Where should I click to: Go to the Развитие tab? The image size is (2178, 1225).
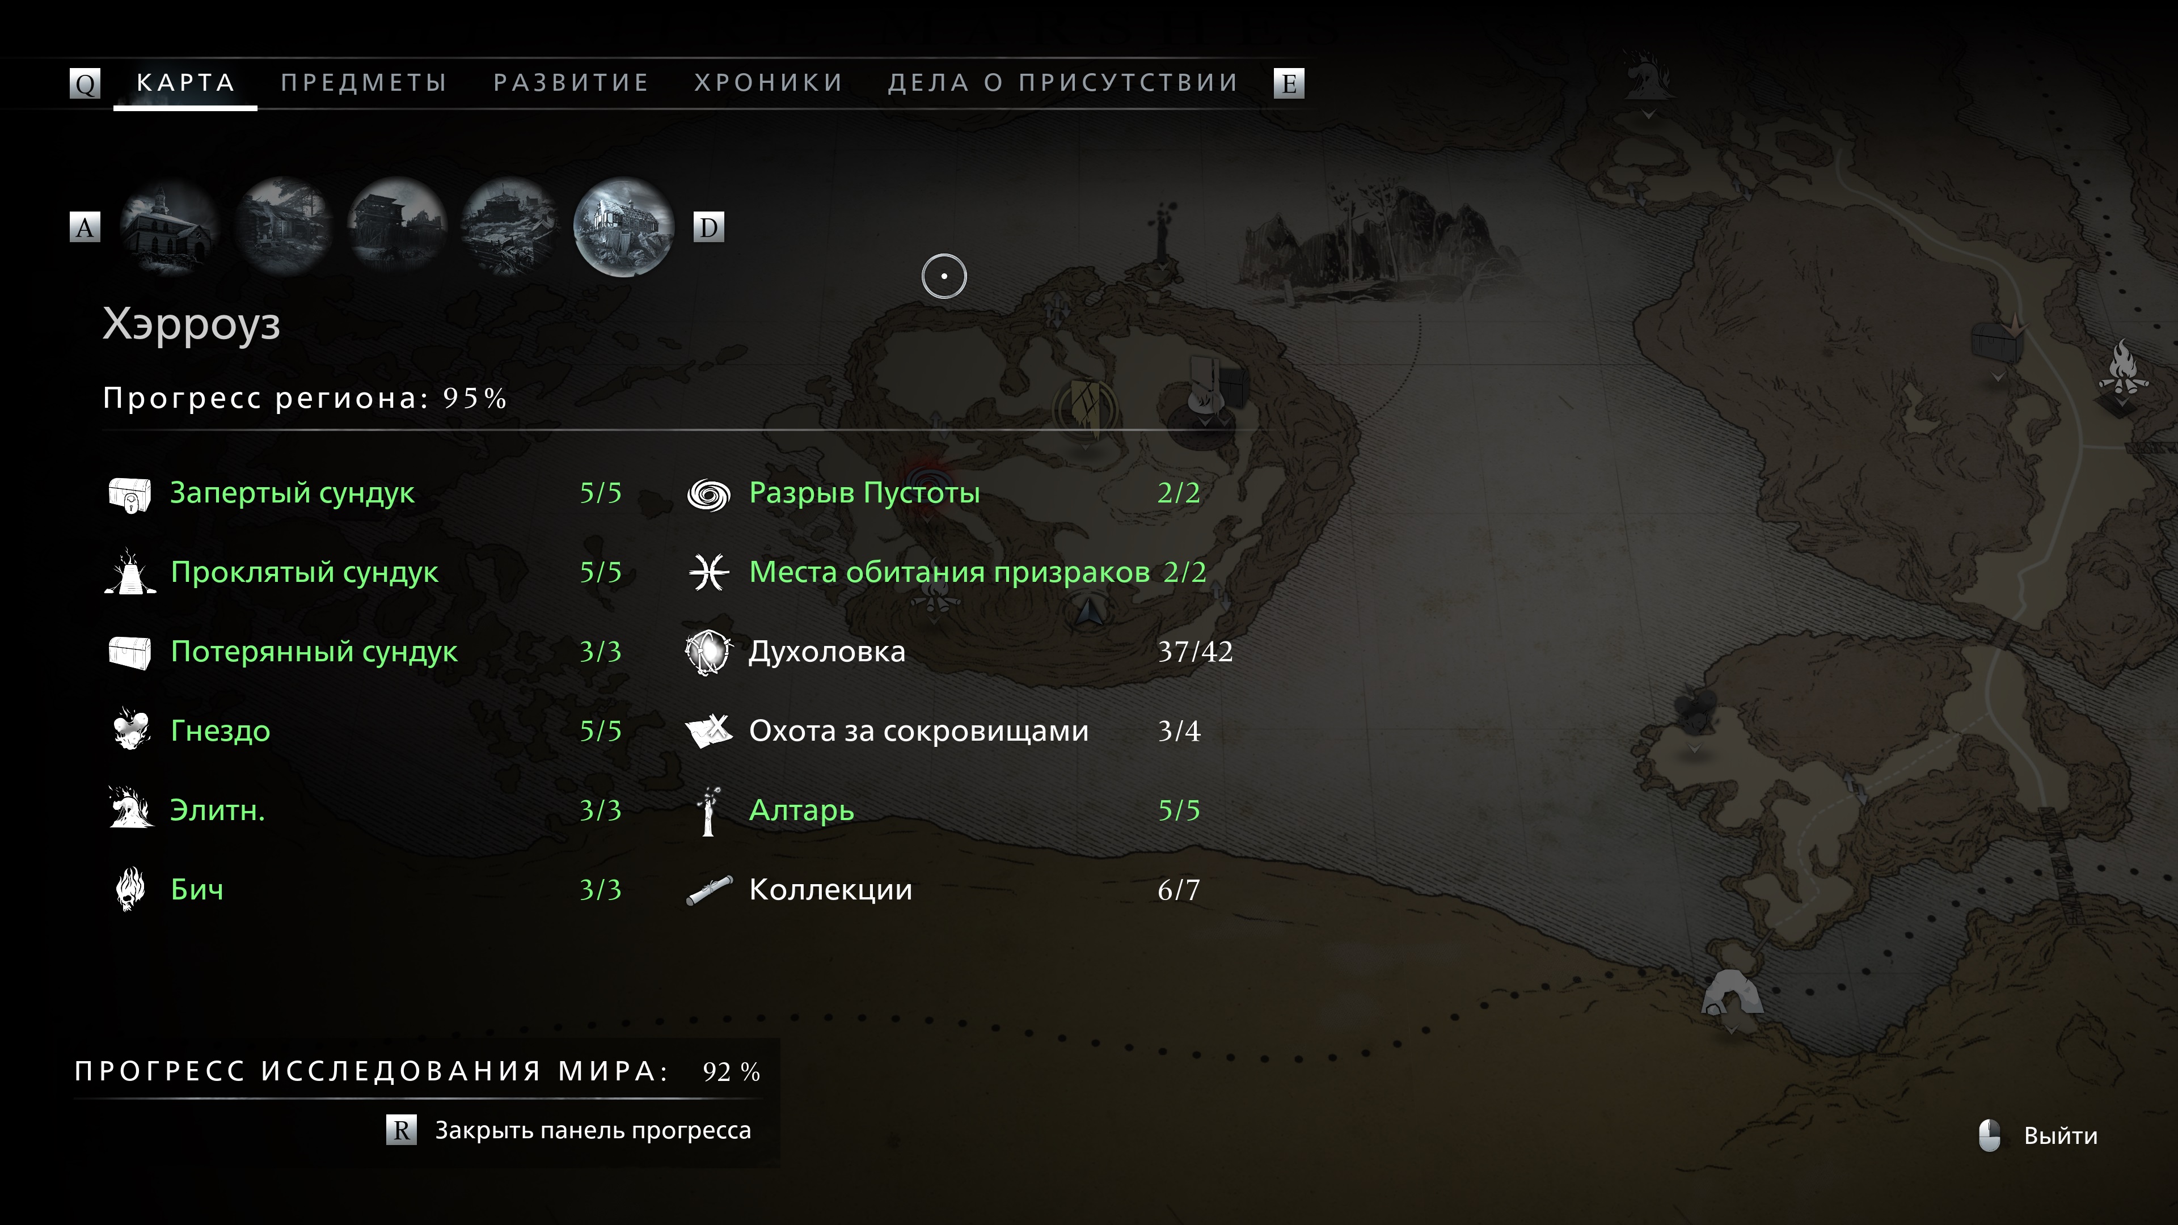(x=571, y=83)
